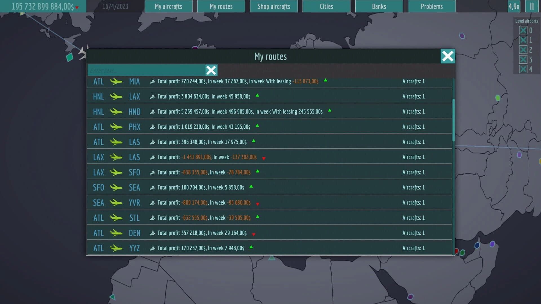Click the green trend arrow on the HNL–LAX route
The width and height of the screenshot is (541, 304).
pyautogui.click(x=257, y=96)
